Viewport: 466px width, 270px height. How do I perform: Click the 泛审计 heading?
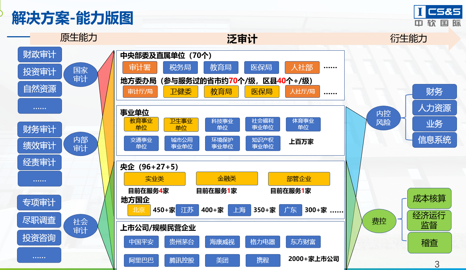(x=242, y=39)
